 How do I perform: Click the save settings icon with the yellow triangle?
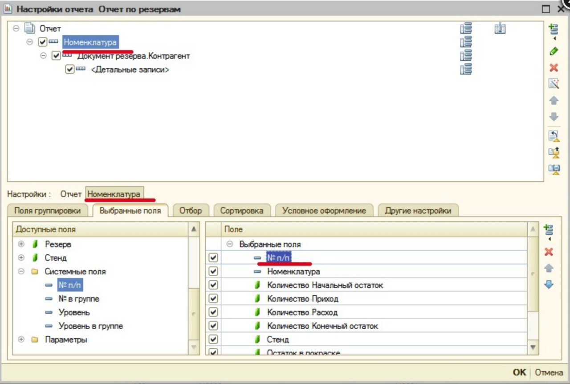(554, 152)
